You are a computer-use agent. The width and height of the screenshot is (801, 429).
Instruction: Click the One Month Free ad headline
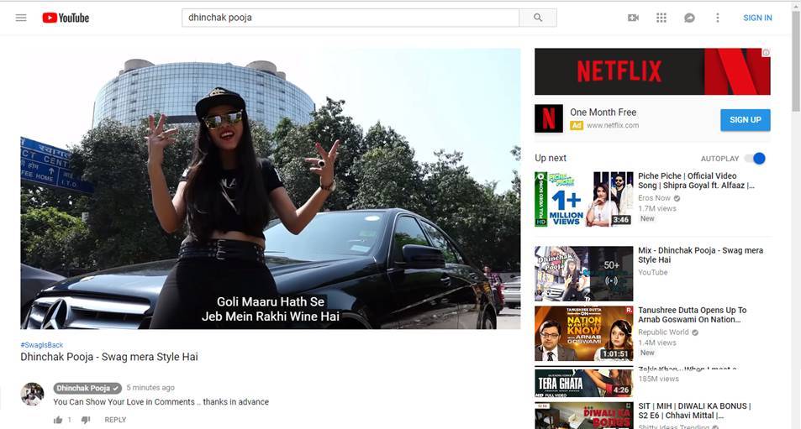coord(603,112)
